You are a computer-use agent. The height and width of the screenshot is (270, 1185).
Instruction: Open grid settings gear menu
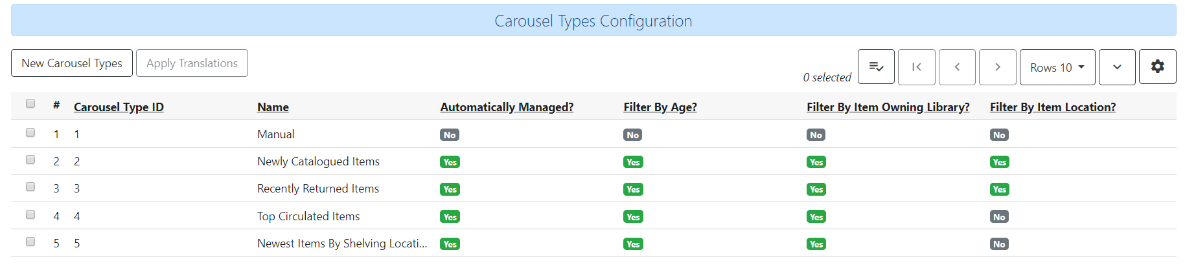[x=1157, y=67]
